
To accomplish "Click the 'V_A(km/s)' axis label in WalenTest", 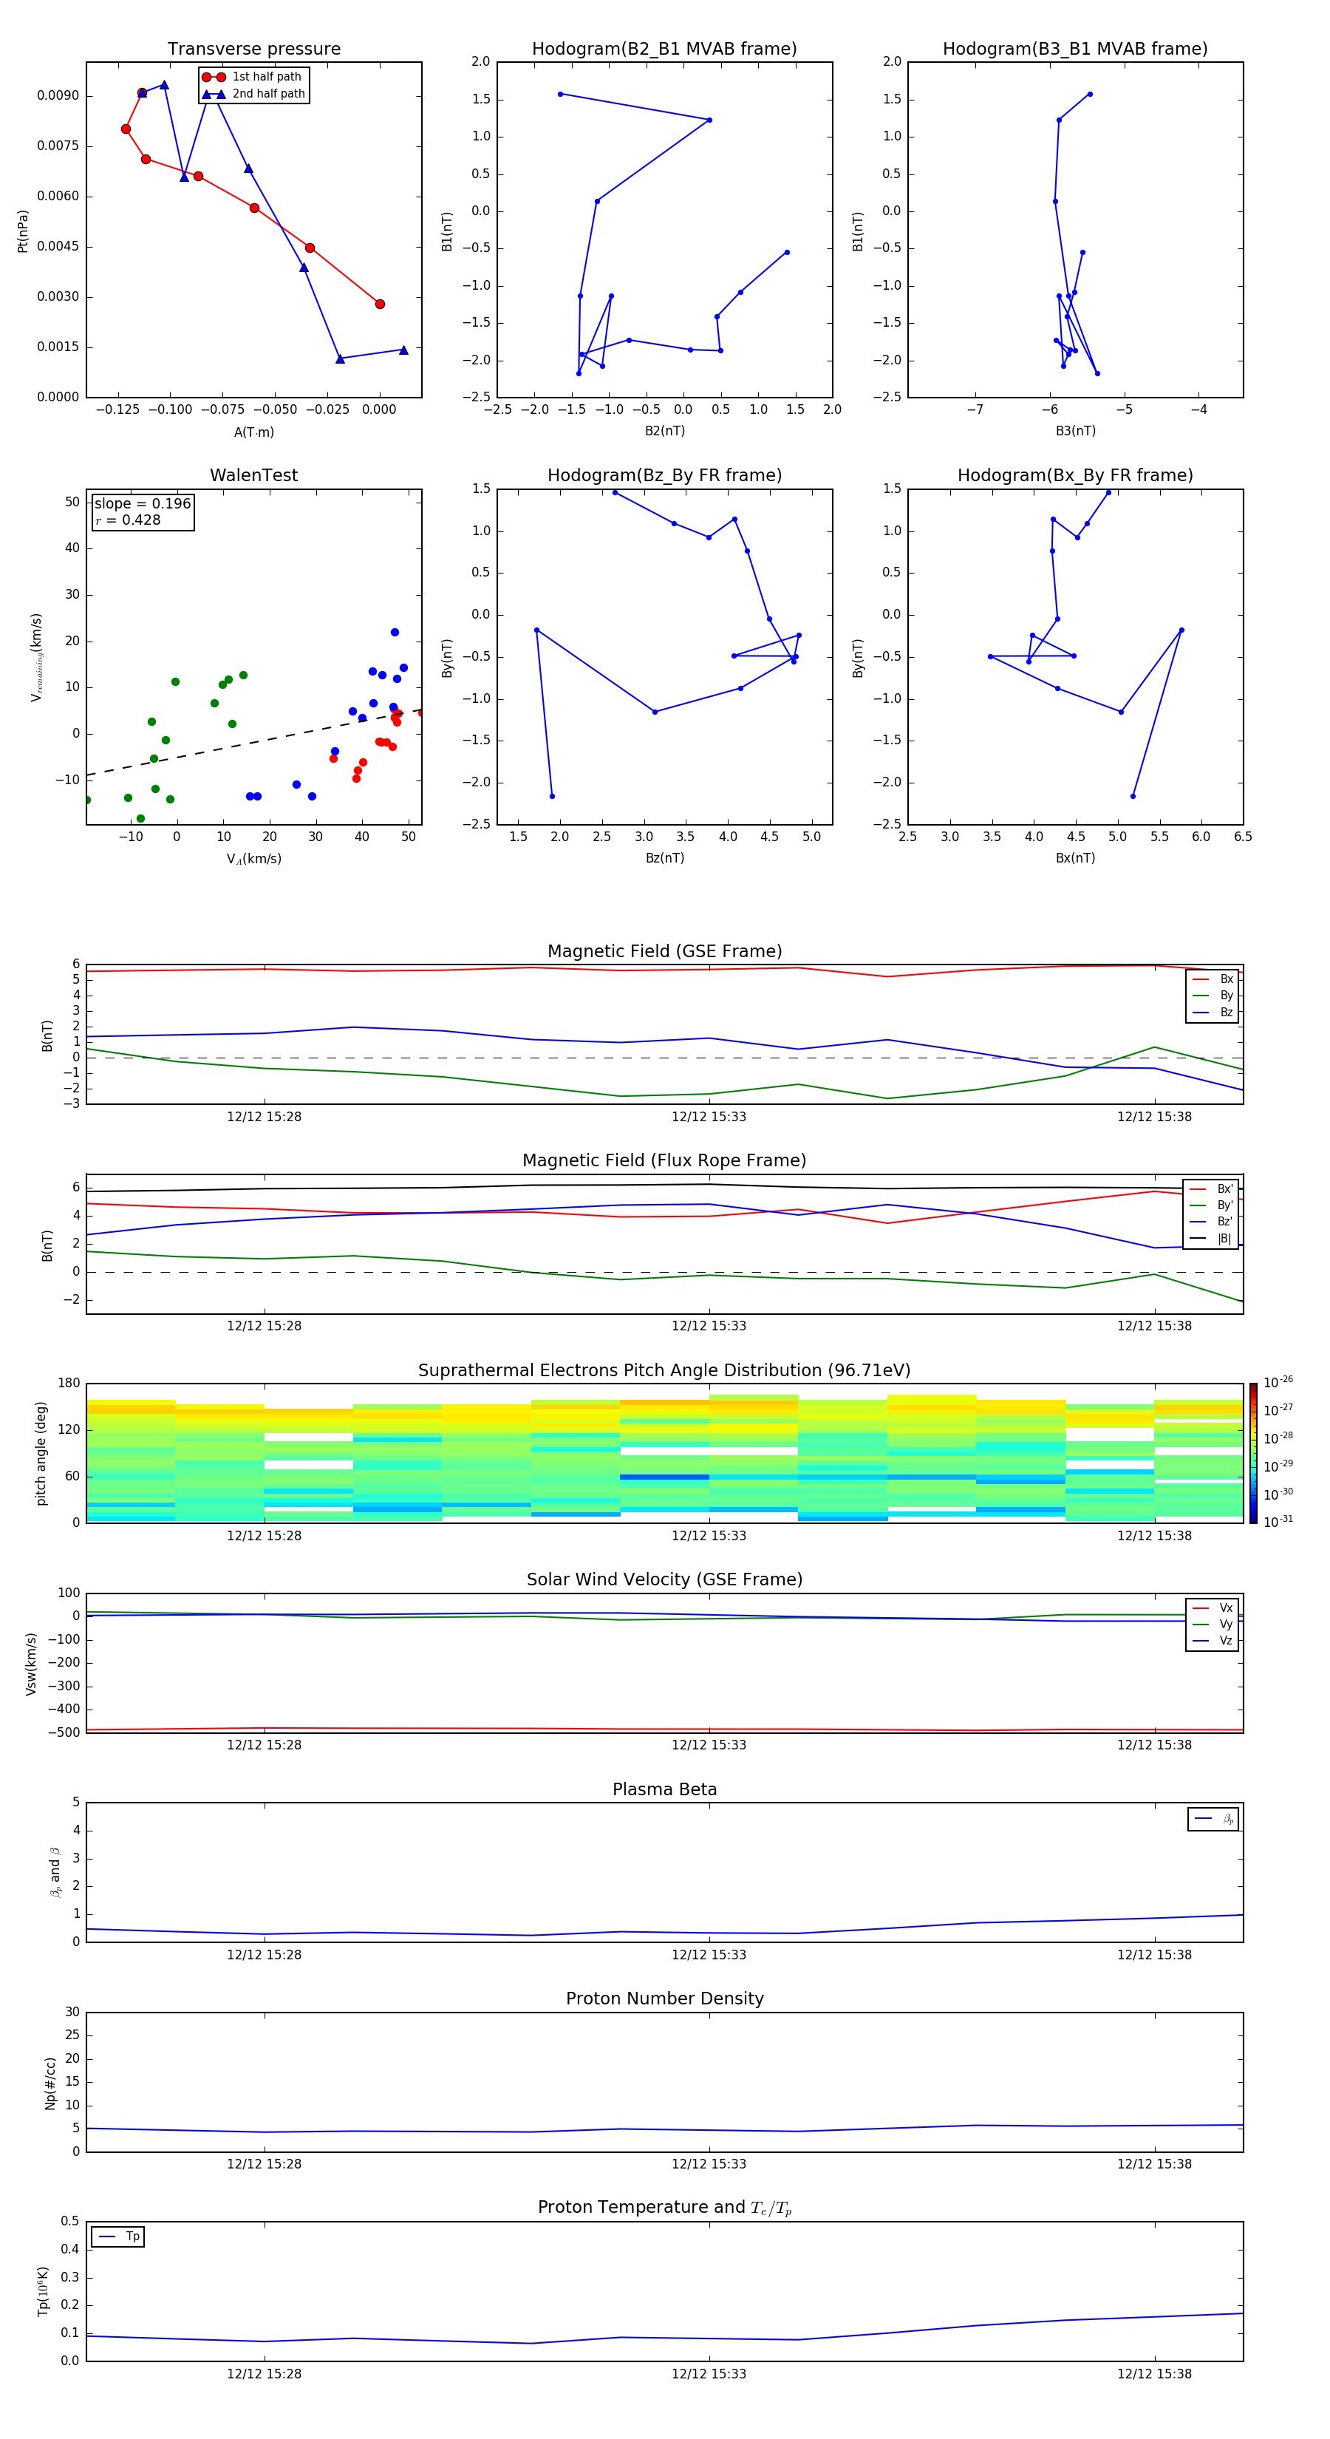I will pyautogui.click(x=253, y=859).
